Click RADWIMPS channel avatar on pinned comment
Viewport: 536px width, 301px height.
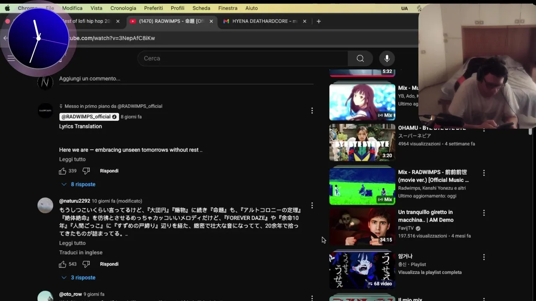[45, 111]
